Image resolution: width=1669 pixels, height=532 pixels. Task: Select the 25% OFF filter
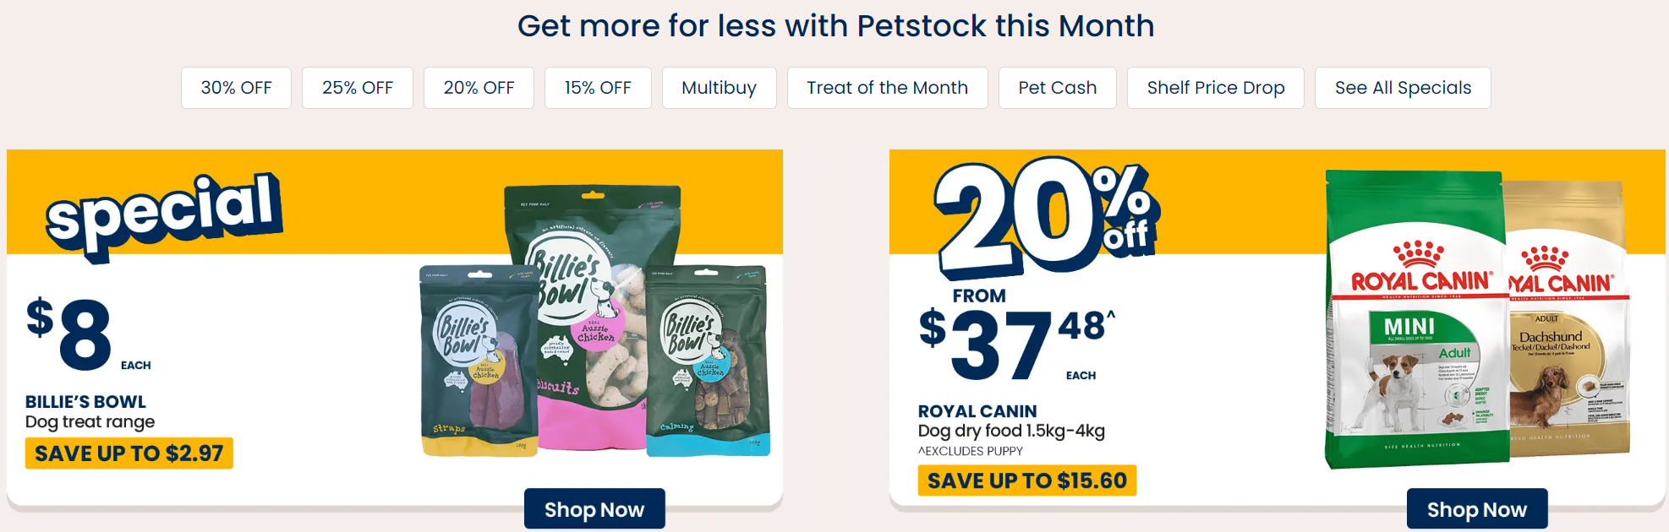[357, 88]
